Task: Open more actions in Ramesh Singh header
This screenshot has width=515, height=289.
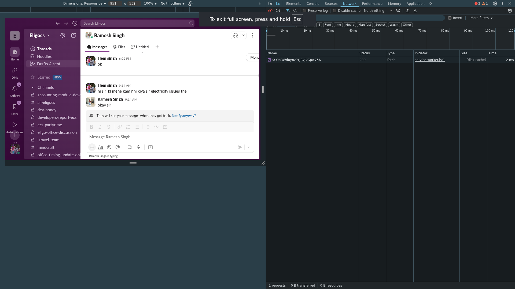Action: tap(252, 35)
